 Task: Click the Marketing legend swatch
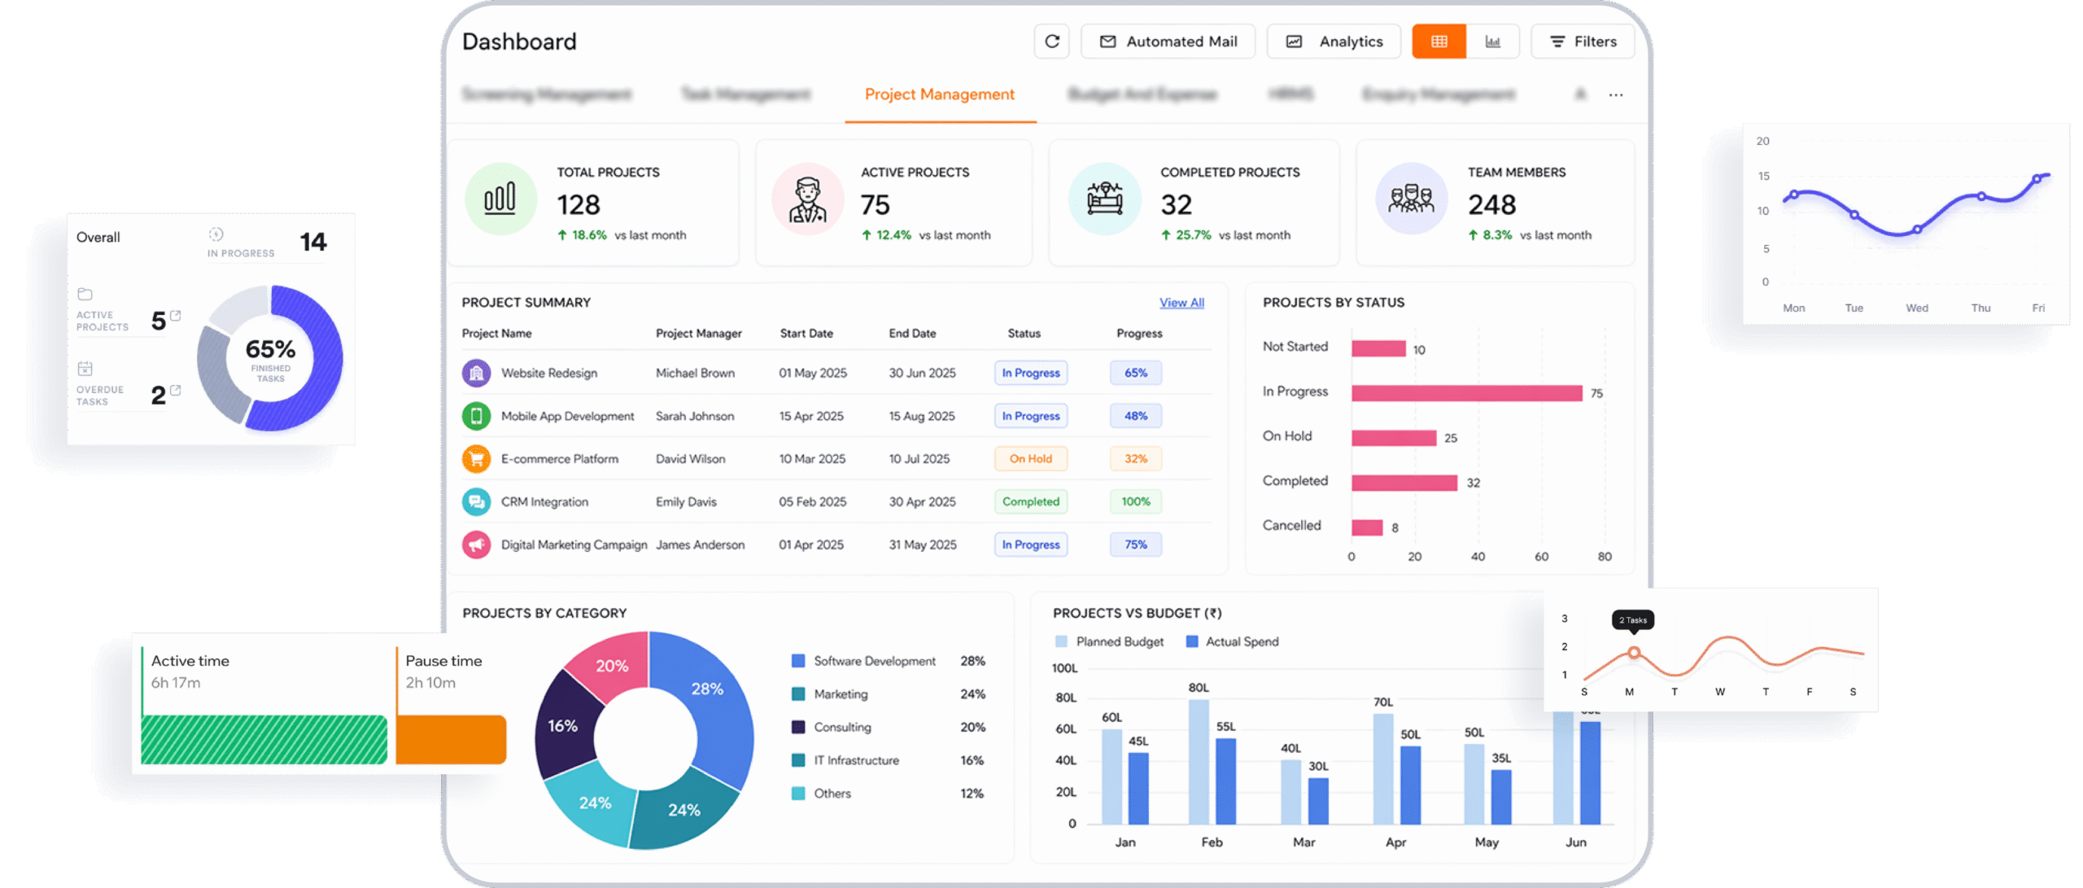pyautogui.click(x=798, y=694)
